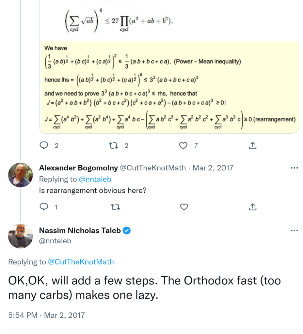Like the math proof tweet

(184, 145)
